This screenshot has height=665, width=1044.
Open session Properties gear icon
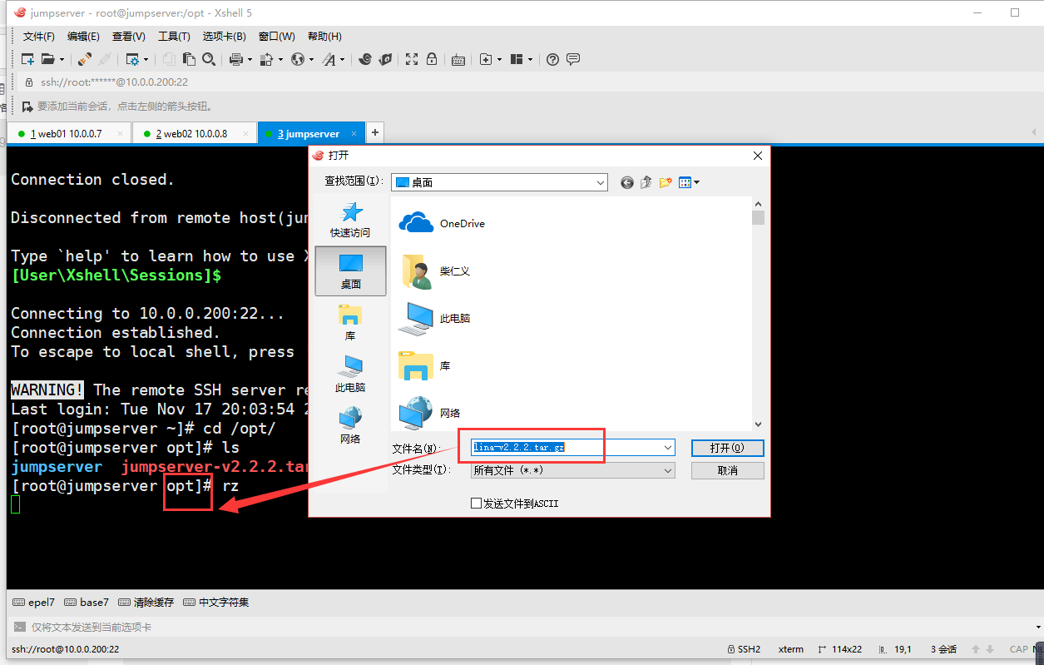pyautogui.click(x=131, y=59)
